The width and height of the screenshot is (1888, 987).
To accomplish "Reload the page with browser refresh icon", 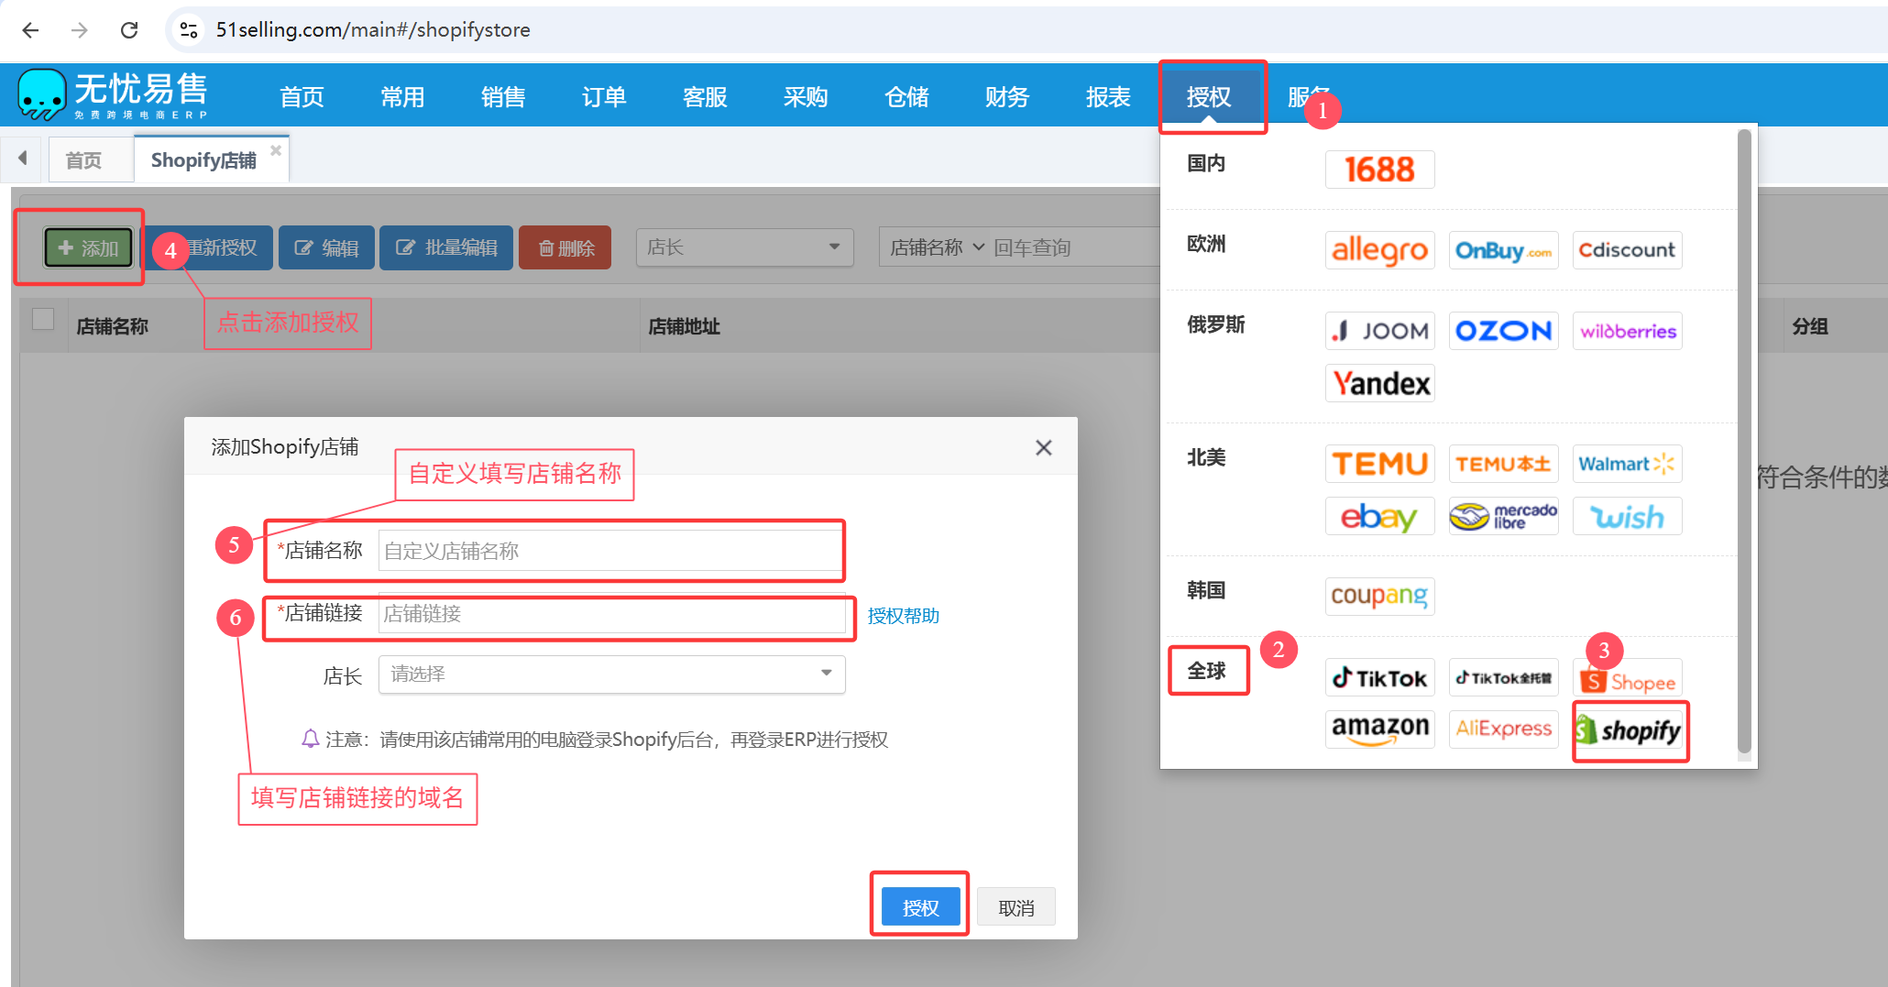I will (129, 30).
